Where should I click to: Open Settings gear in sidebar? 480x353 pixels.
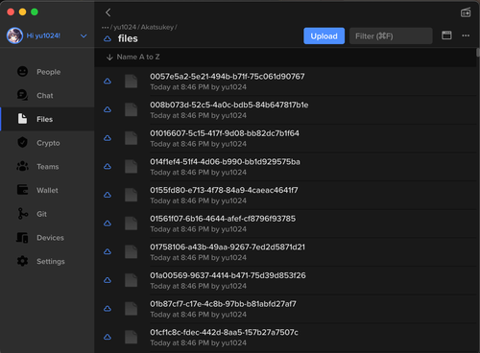coord(22,261)
